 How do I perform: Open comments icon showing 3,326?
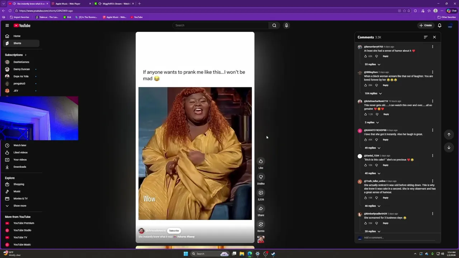(x=261, y=193)
